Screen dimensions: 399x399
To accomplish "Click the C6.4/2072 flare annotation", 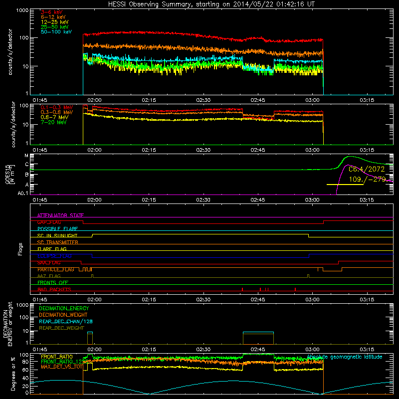I will [367, 169].
